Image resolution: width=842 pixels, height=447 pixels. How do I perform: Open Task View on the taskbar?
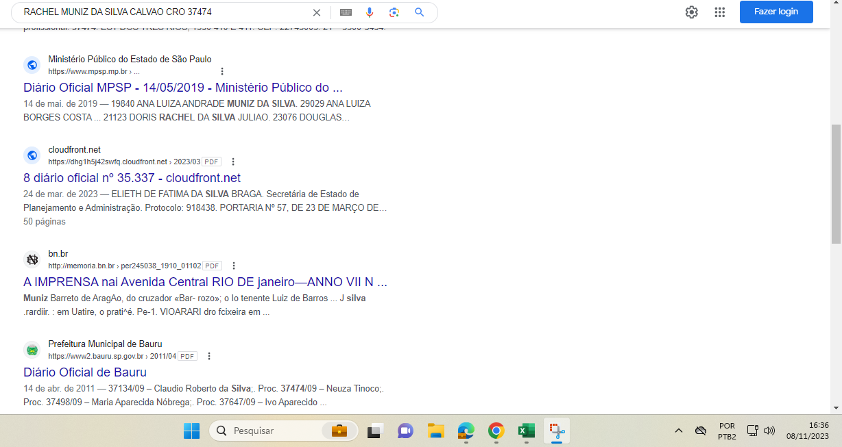pos(374,431)
